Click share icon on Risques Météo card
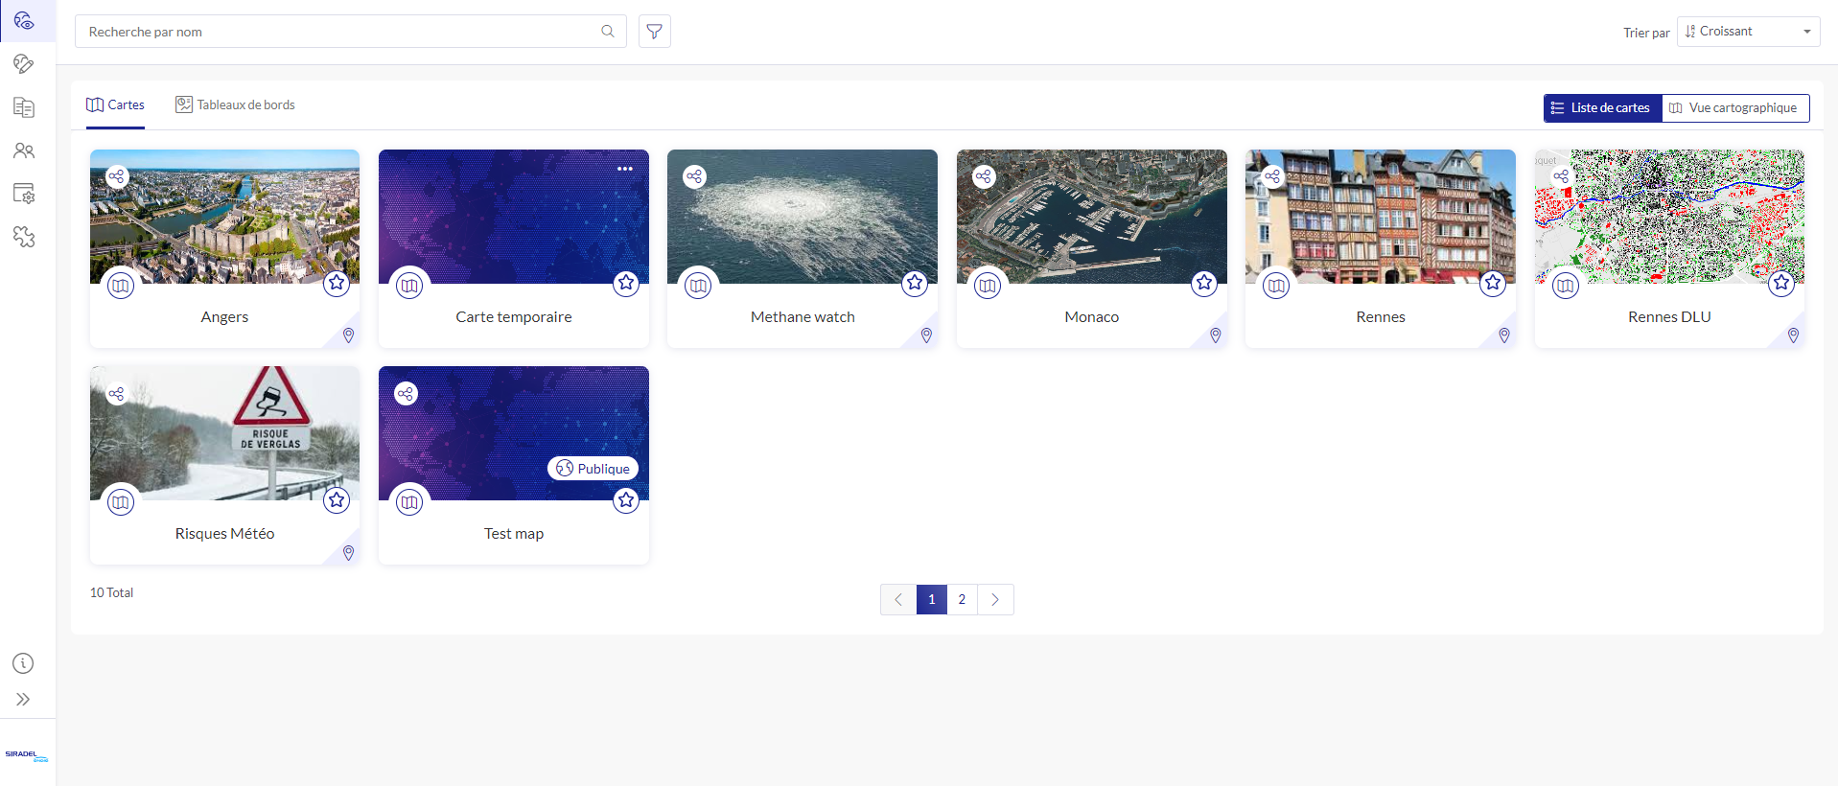 (x=117, y=394)
